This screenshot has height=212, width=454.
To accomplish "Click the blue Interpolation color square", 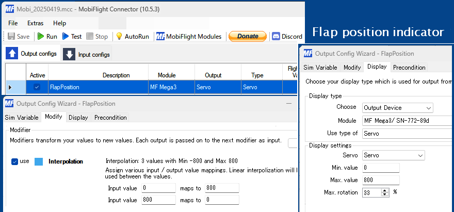I will 39,161.
